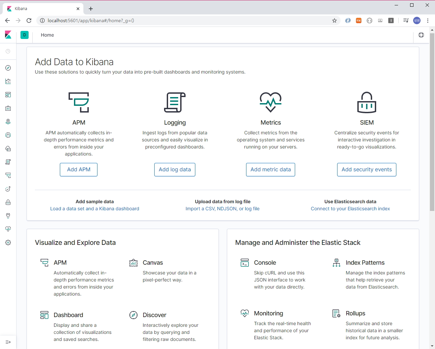435x349 pixels.
Task: Click the Add log data button
Action: [175, 170]
